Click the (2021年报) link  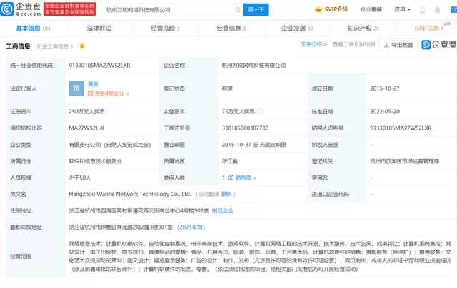coord(191,227)
